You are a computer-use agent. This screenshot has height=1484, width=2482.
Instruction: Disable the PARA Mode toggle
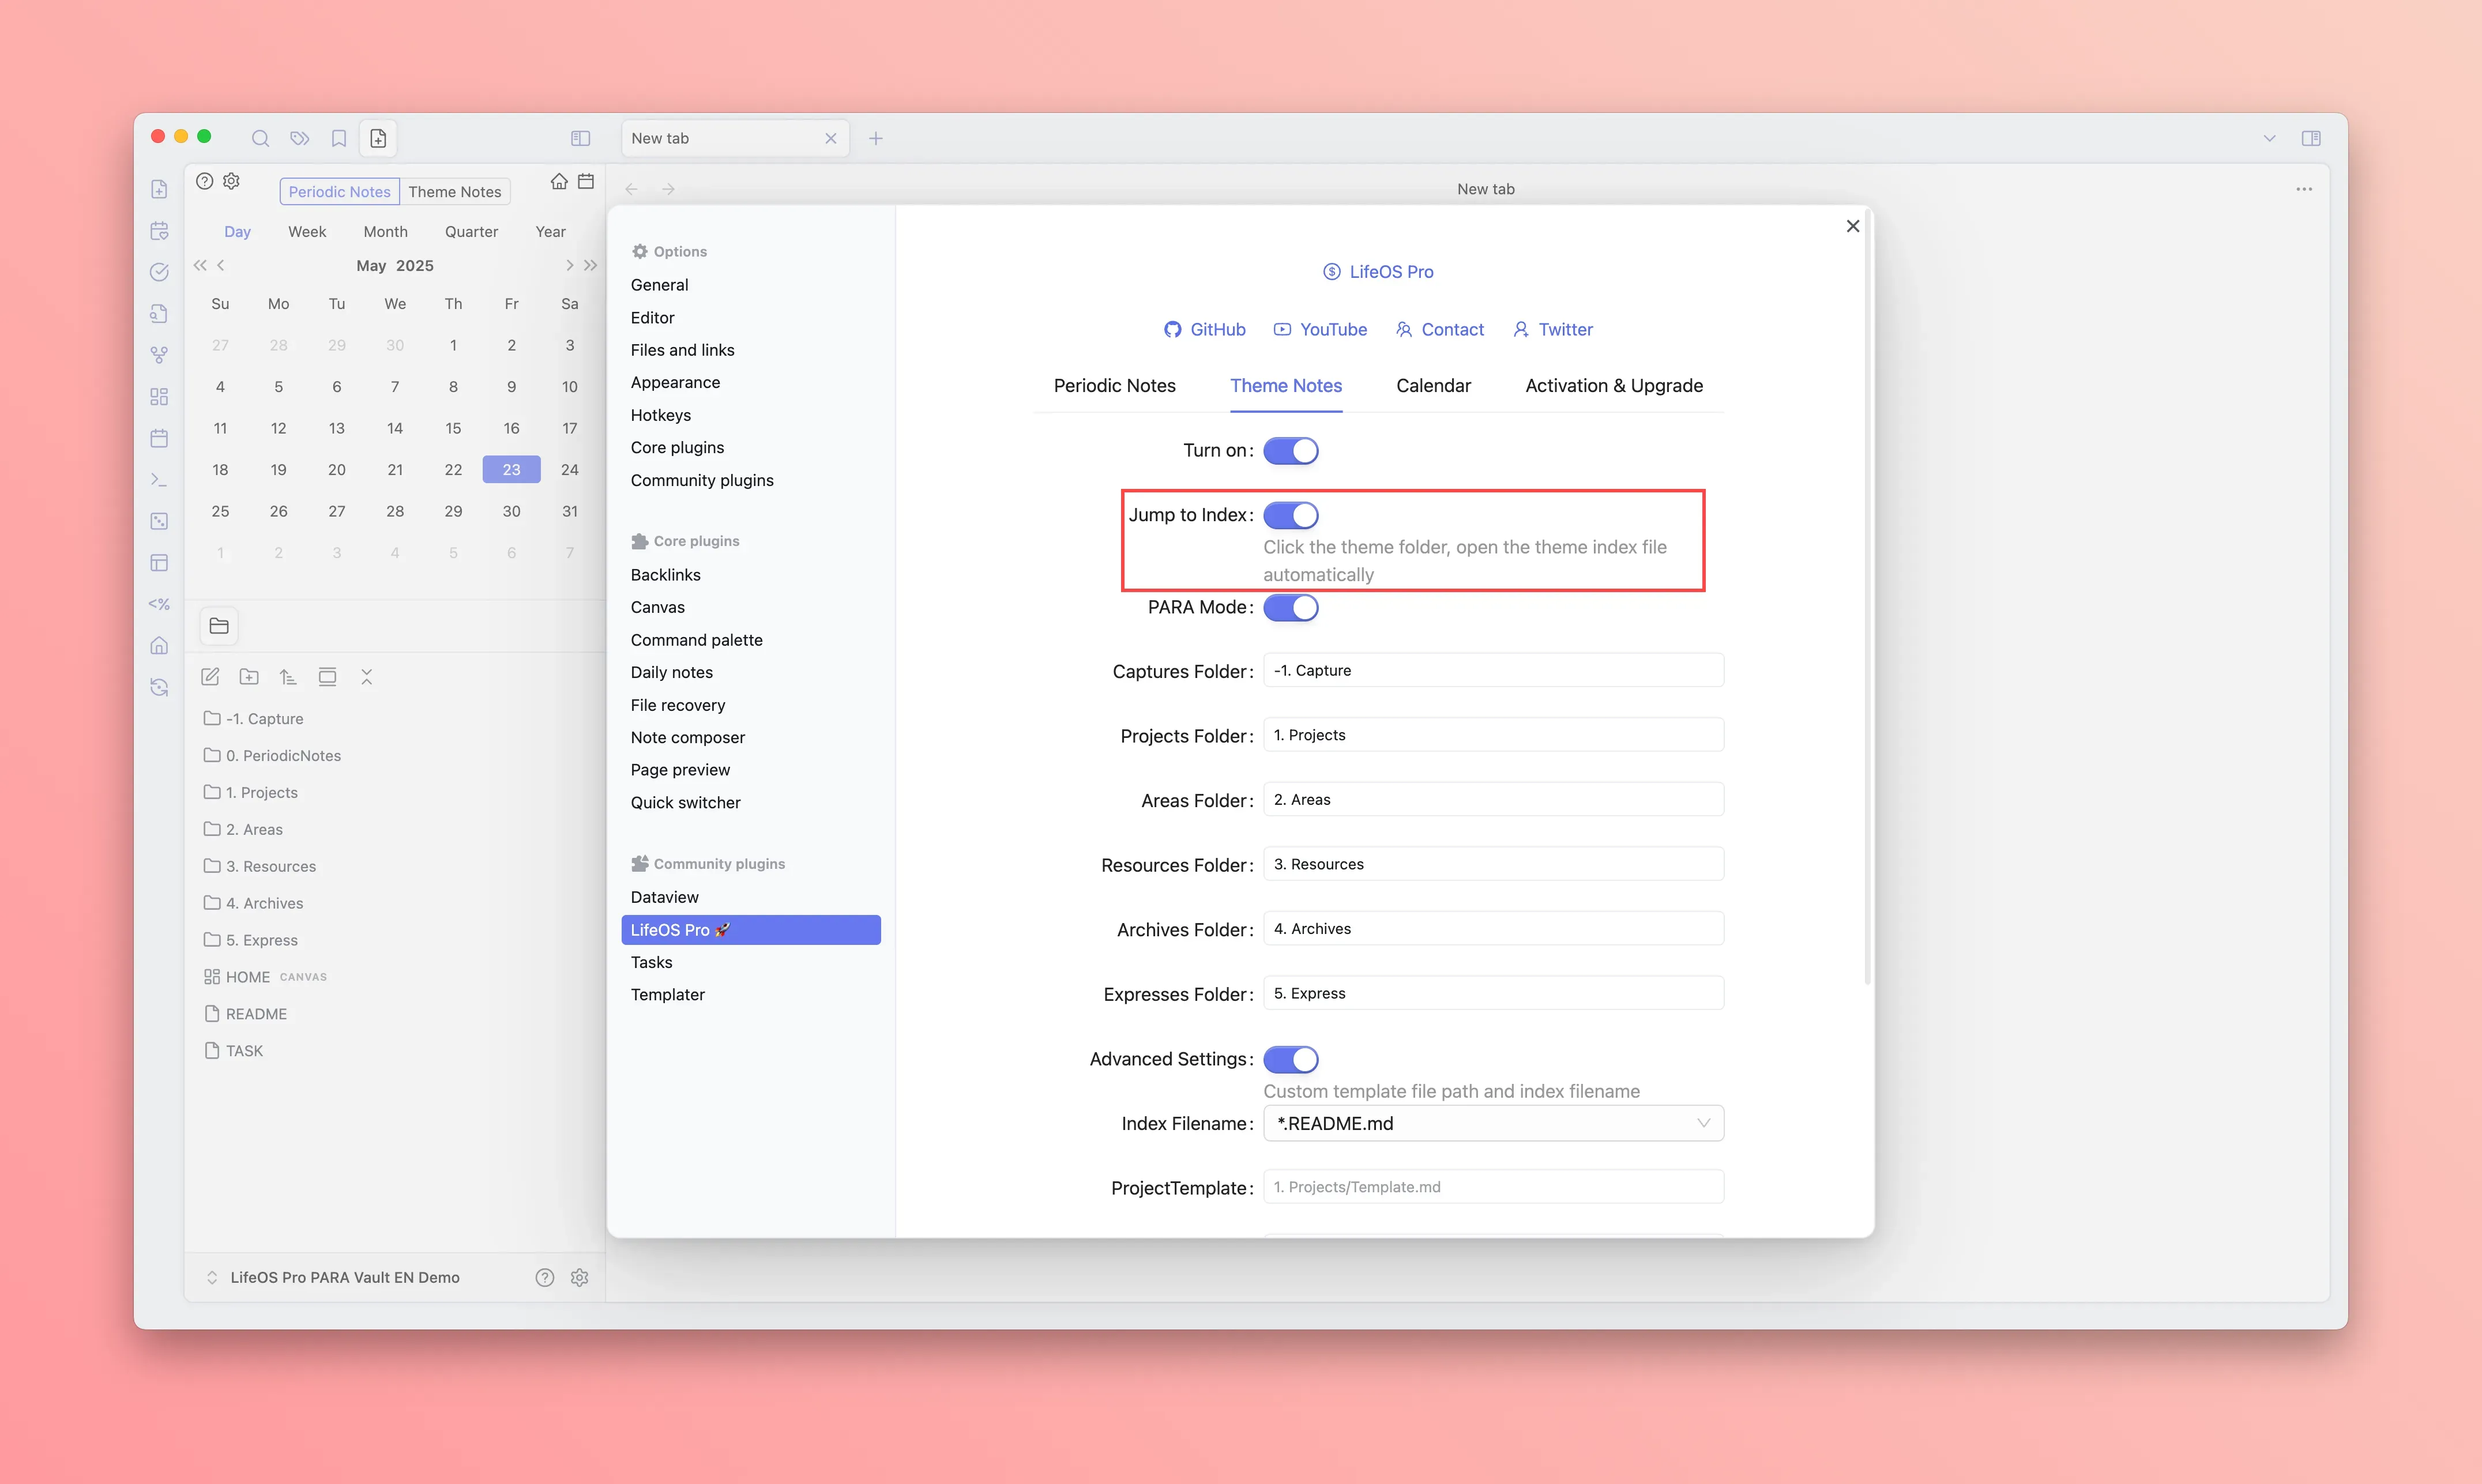1290,607
